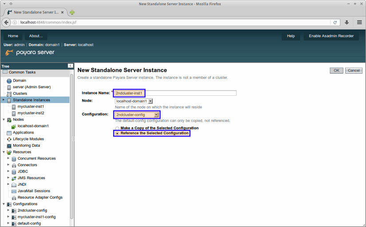Click the 2ndcluster-config icon in tree
This screenshot has height=227, width=366.
[14, 211]
